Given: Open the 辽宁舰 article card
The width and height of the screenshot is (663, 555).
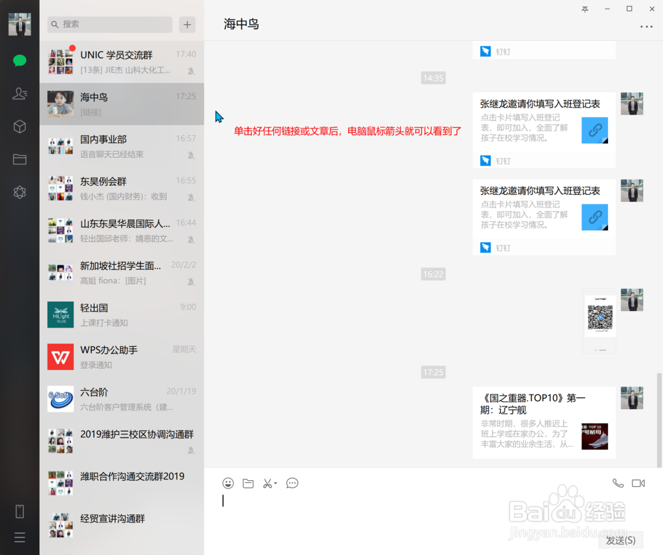Looking at the screenshot, I should (x=544, y=422).
